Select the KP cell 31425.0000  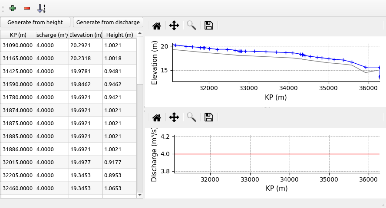18,71
